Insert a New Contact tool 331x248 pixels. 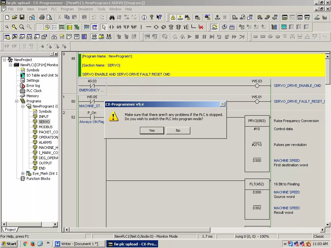pos(112,27)
